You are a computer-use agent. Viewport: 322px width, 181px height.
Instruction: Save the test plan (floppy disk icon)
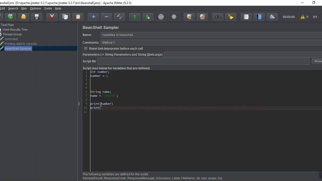click(36, 17)
